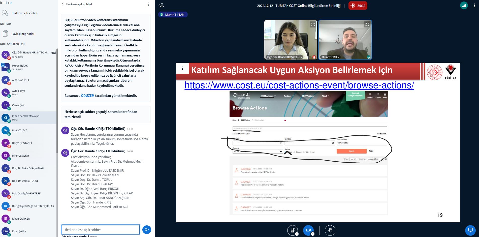Open cost.eu browse-actions link in slide
Viewport: 479px width, 237px height.
coord(299,85)
